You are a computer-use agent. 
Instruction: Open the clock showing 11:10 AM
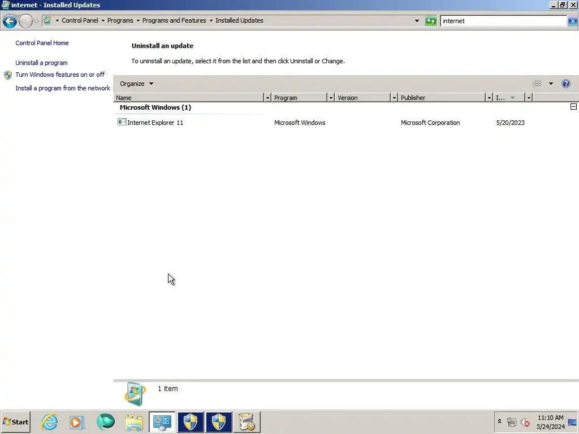[x=551, y=422]
